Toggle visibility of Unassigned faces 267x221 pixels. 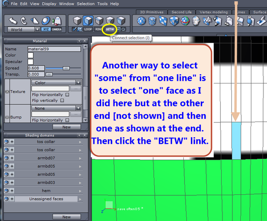[x=7, y=199]
